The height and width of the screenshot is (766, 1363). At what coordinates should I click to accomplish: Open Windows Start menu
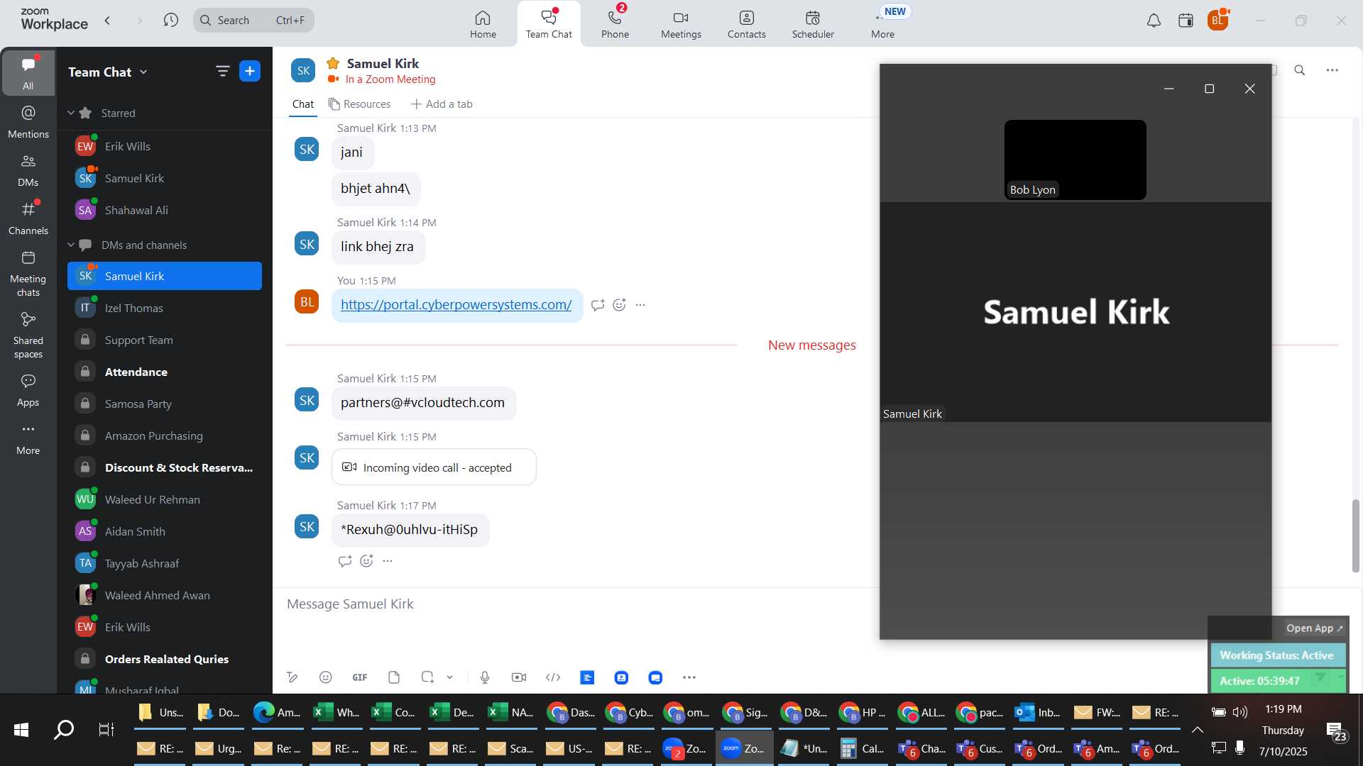pyautogui.click(x=21, y=729)
